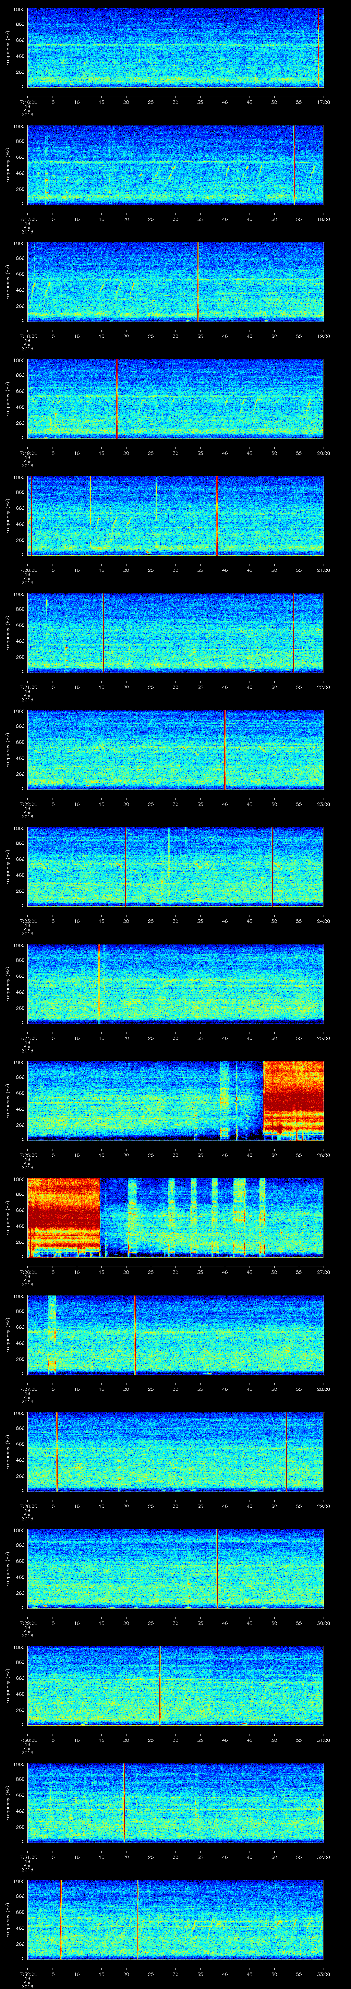Click the '28:00' end time label

[x=323, y=1390]
